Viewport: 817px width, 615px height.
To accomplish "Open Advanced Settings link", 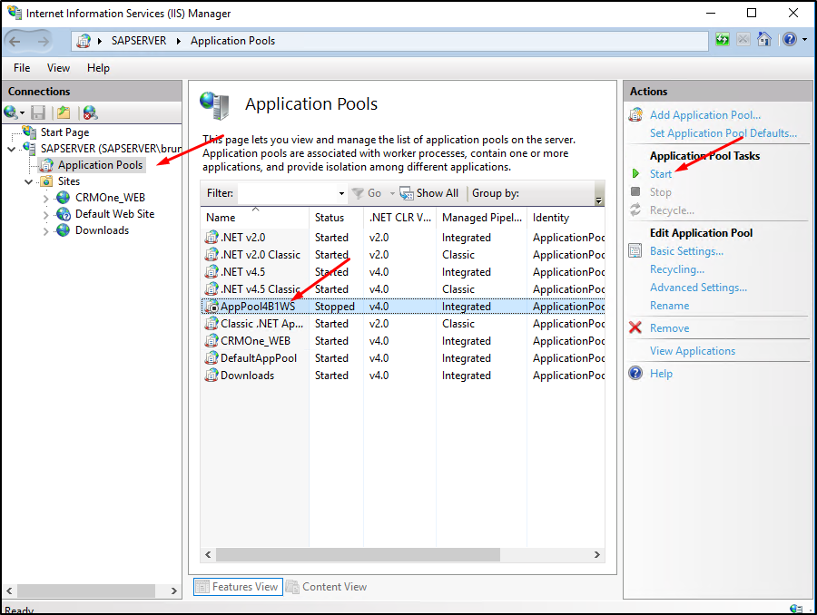I will pos(698,288).
